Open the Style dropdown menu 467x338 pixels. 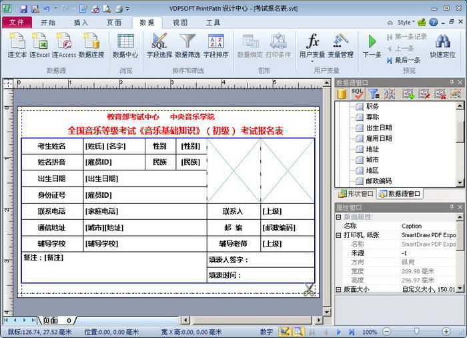pos(407,22)
